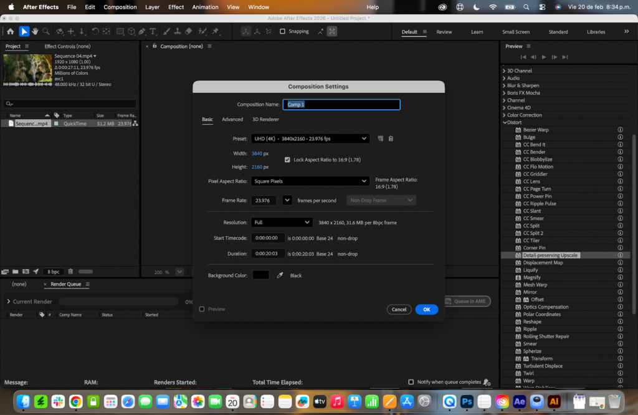Click the OK button to confirm settings
Image resolution: width=638 pixels, height=415 pixels.
[x=426, y=309]
